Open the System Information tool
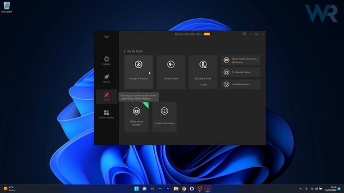The image size is (344, 193). [x=164, y=117]
